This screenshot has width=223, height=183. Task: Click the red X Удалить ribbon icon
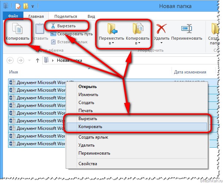pos(161,29)
